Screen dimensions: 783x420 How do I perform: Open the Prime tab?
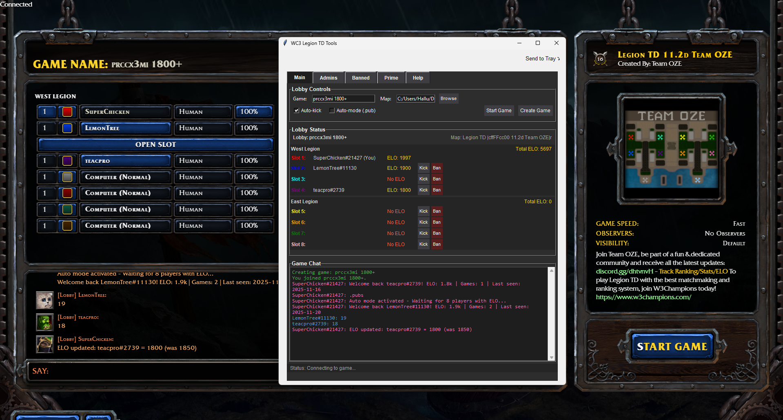391,78
